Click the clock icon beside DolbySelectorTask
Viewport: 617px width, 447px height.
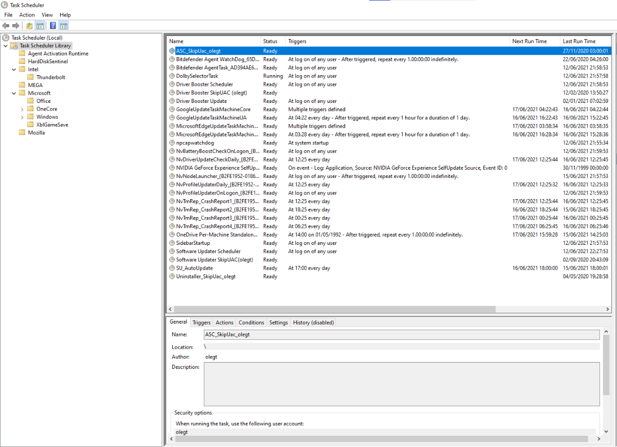tap(172, 76)
